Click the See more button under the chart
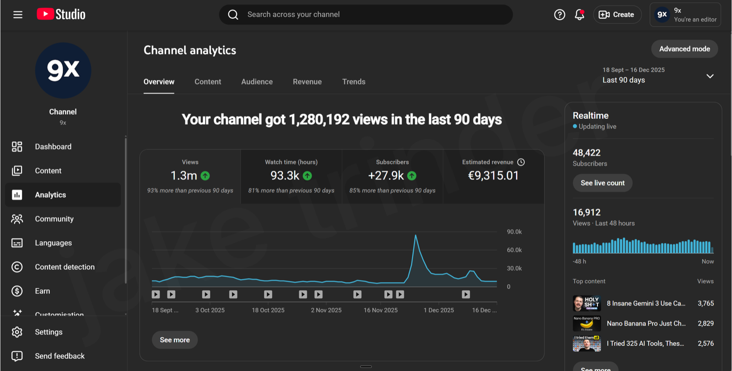This screenshot has width=732, height=371. [x=175, y=340]
